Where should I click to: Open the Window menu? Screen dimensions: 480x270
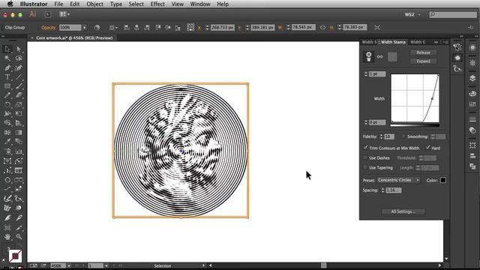click(x=200, y=4)
